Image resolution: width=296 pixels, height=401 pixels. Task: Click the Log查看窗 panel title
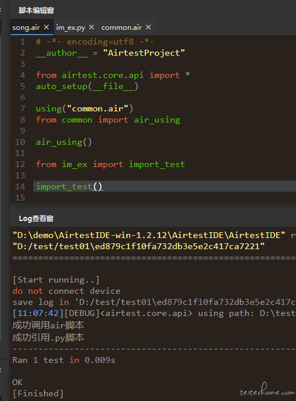click(x=36, y=219)
